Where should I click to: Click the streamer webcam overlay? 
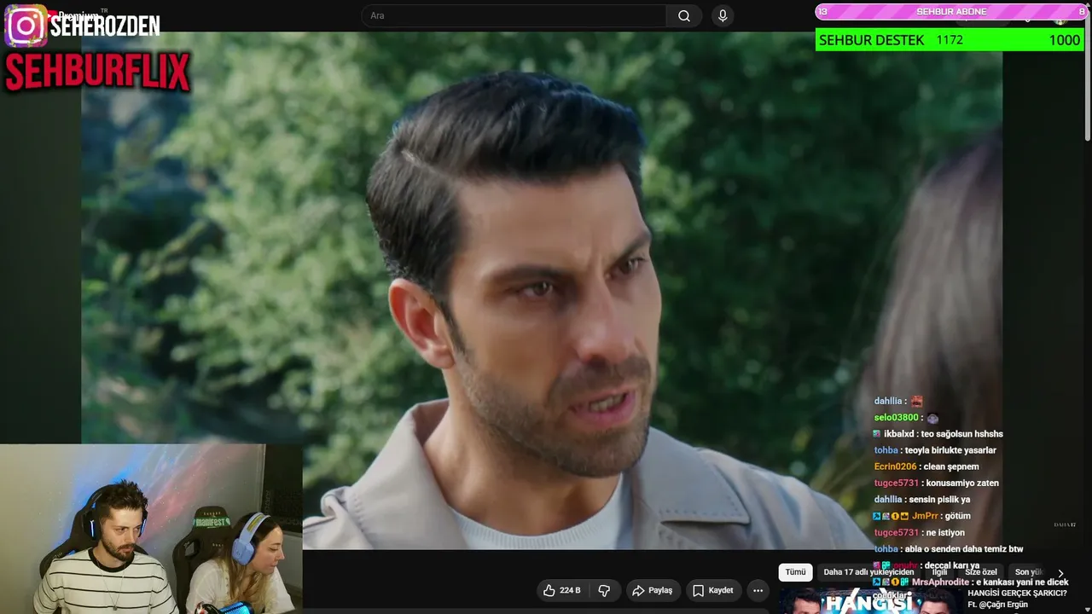[151, 529]
